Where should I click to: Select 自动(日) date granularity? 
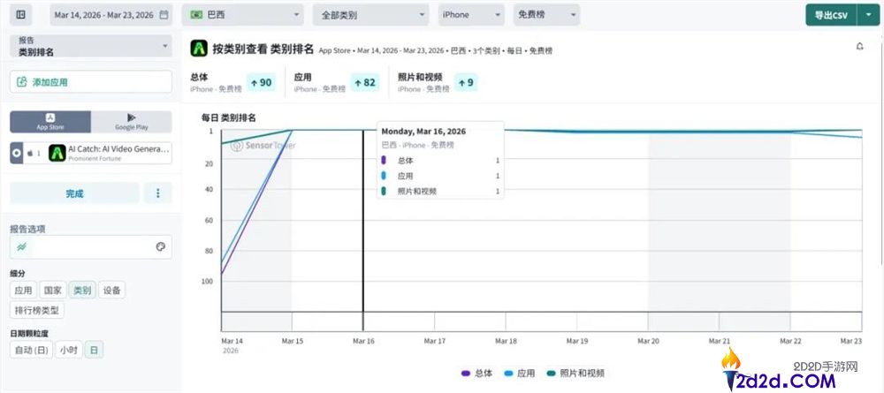[x=32, y=350]
